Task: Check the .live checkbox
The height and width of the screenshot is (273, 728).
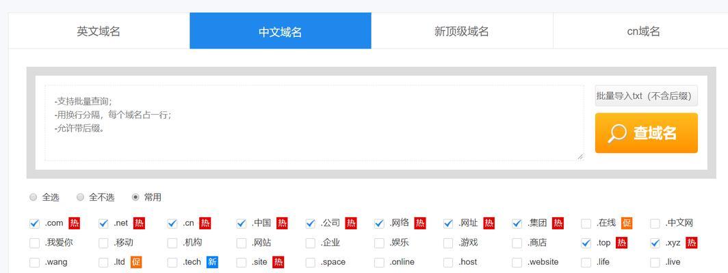Action: 655,262
